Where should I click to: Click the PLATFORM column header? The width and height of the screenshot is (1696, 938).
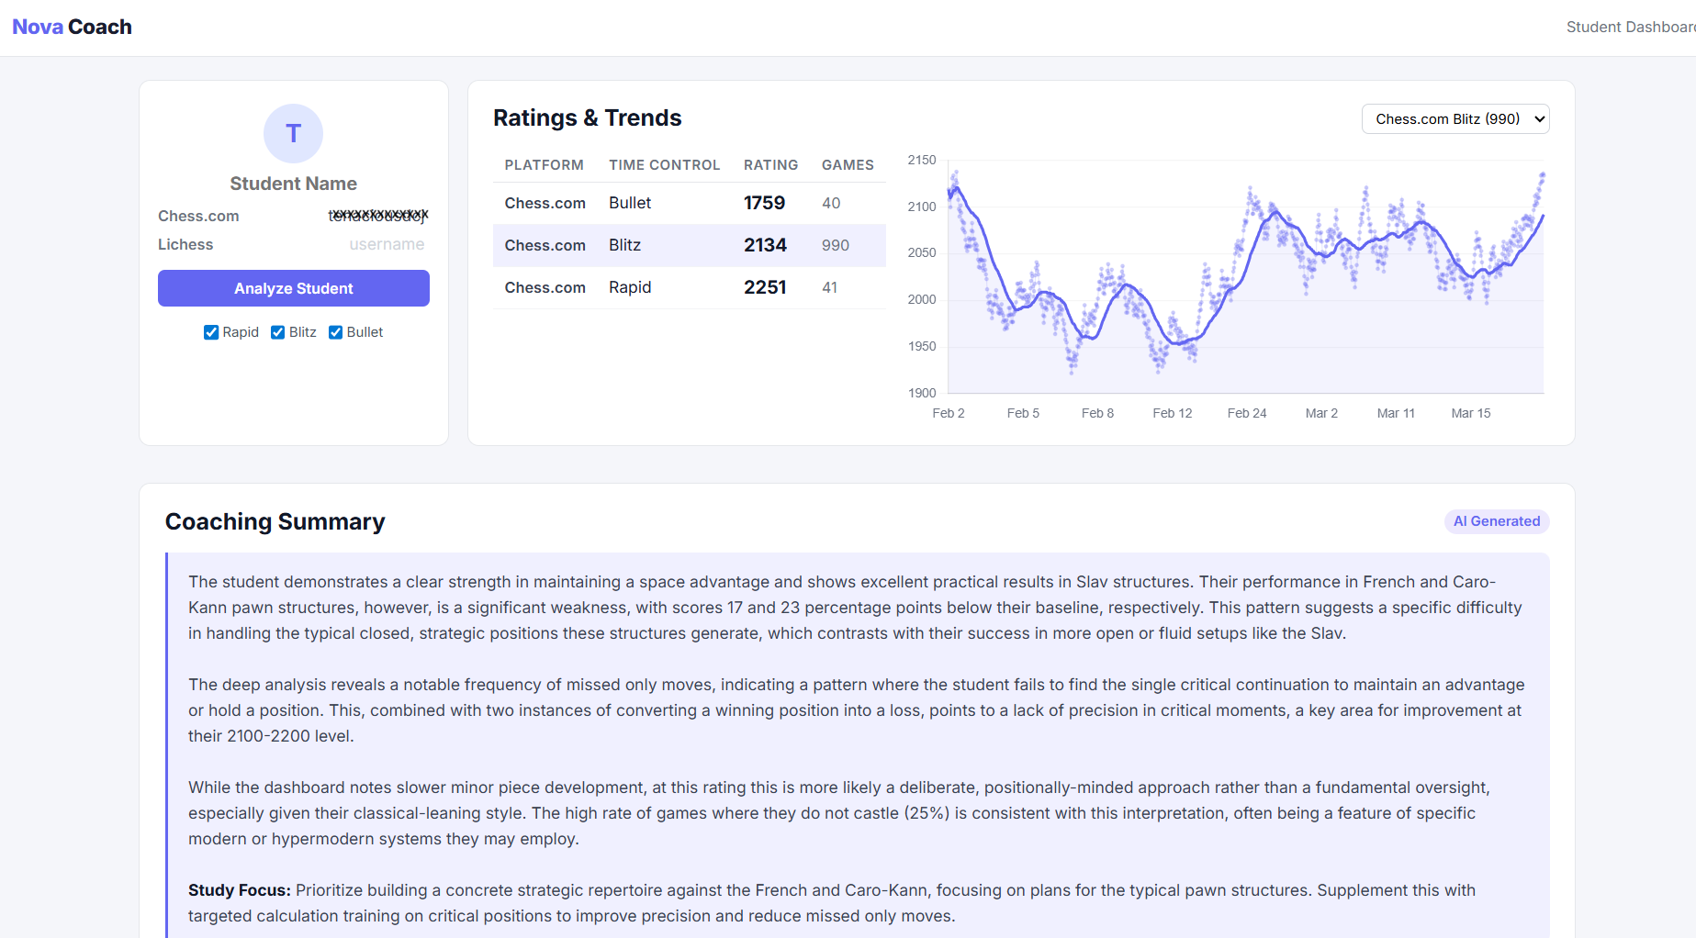point(544,165)
